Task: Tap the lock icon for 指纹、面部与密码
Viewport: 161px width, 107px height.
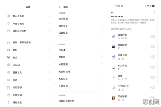Action: 9,42
